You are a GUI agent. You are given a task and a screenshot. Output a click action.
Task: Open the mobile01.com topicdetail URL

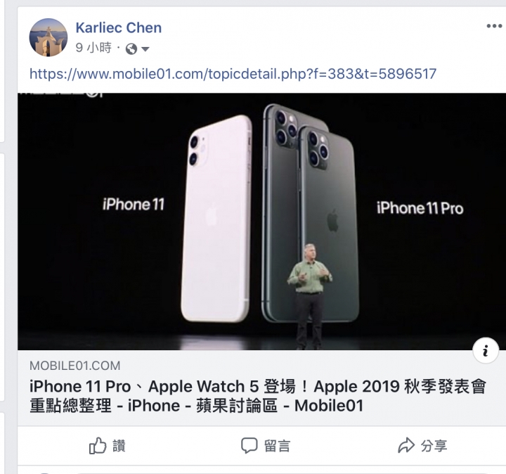[x=233, y=74]
